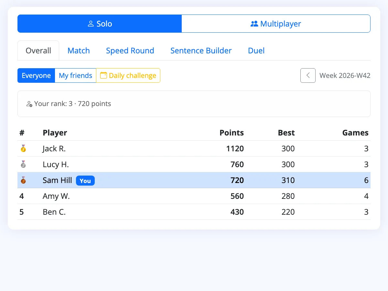
Task: Click Amy W.'s best score 280
Action: 288,196
